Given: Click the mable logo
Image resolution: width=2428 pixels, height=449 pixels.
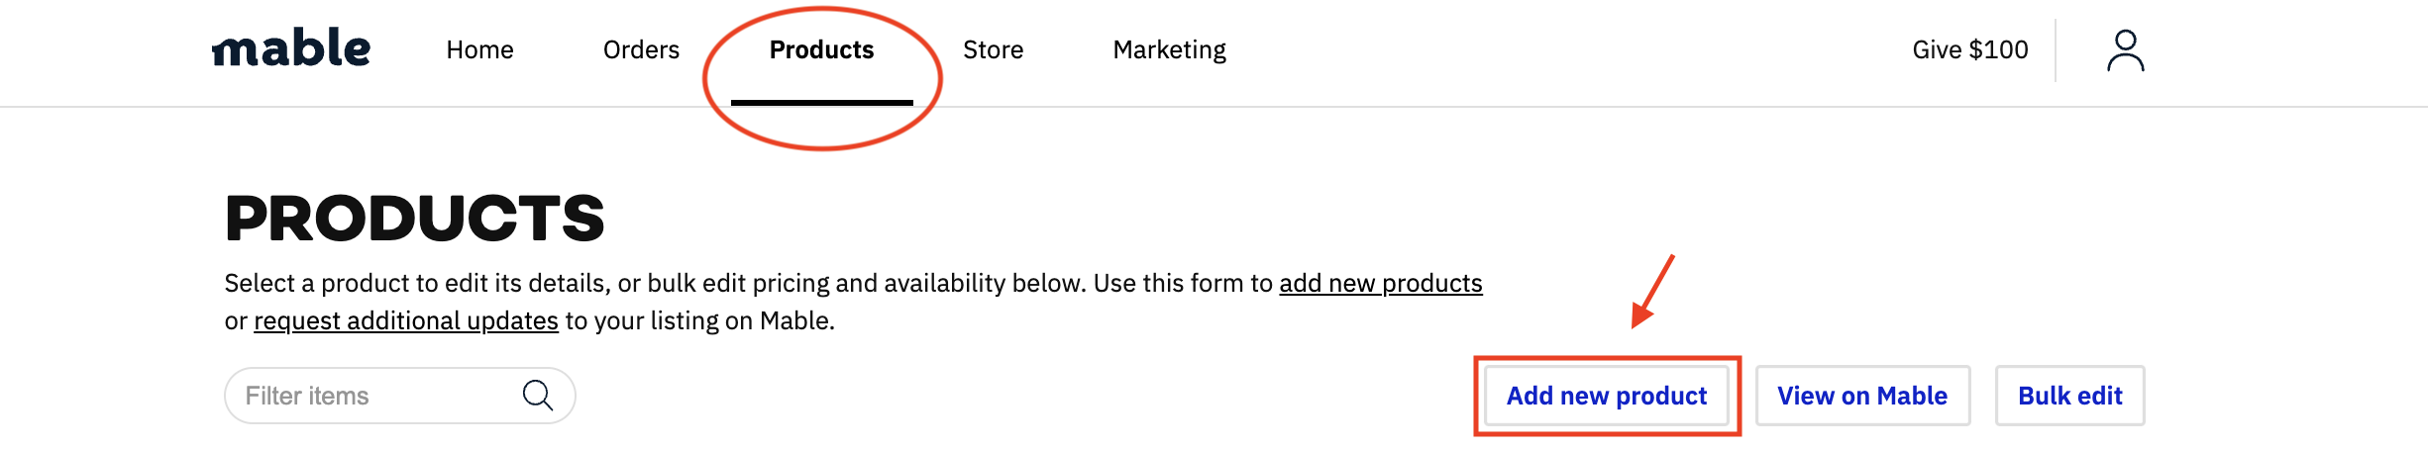Looking at the screenshot, I should [291, 48].
